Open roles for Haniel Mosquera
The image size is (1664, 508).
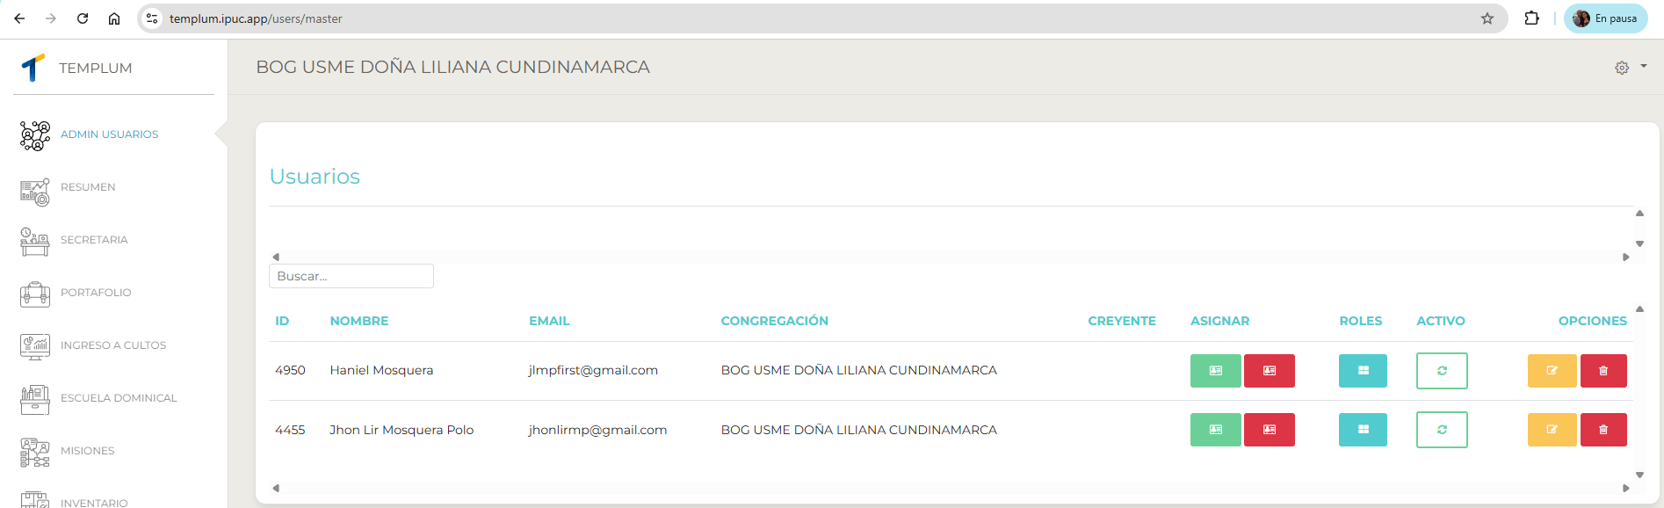point(1363,371)
